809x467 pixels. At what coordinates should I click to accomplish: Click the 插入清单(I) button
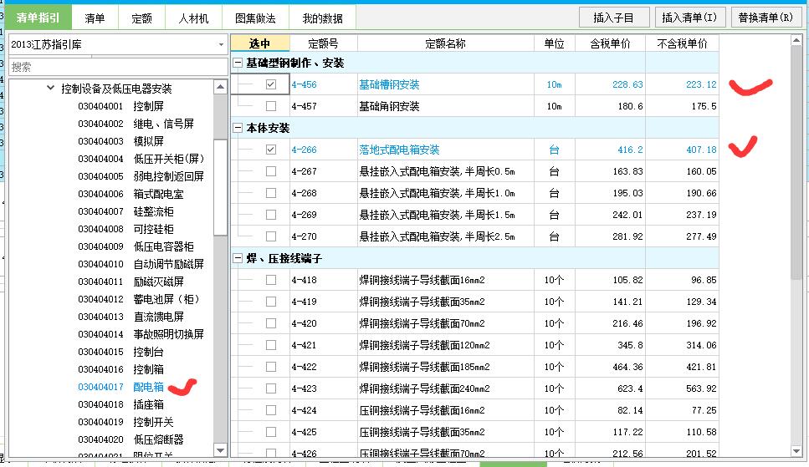tap(690, 18)
